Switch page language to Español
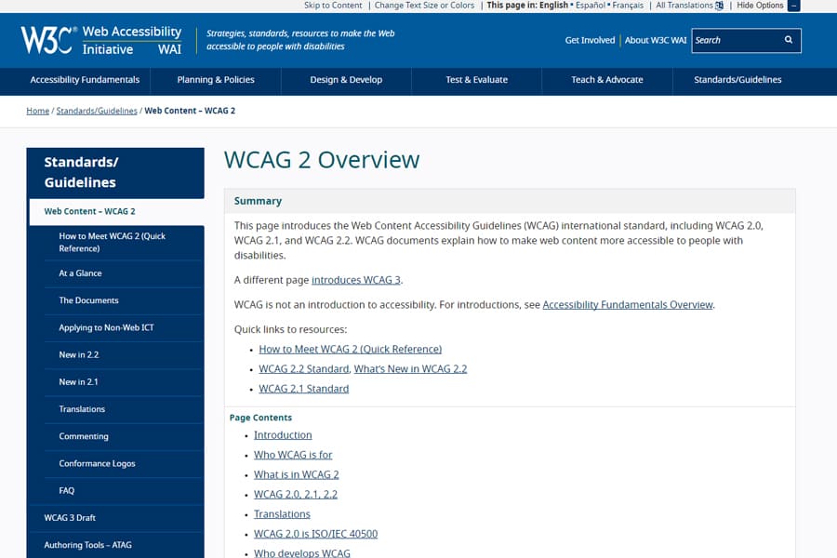 click(591, 6)
